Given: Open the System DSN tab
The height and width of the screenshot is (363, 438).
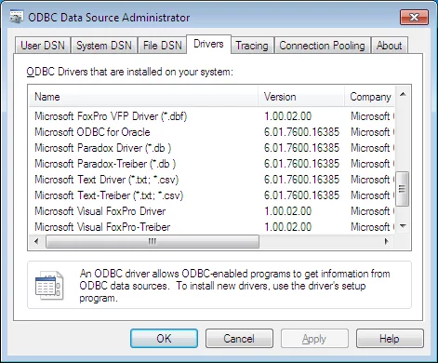Looking at the screenshot, I should (104, 46).
